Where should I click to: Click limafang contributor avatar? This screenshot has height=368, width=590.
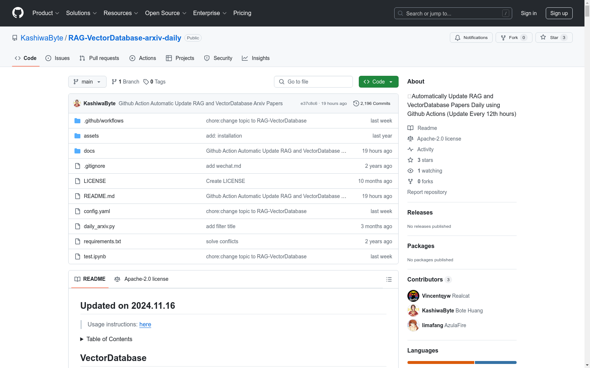click(413, 325)
